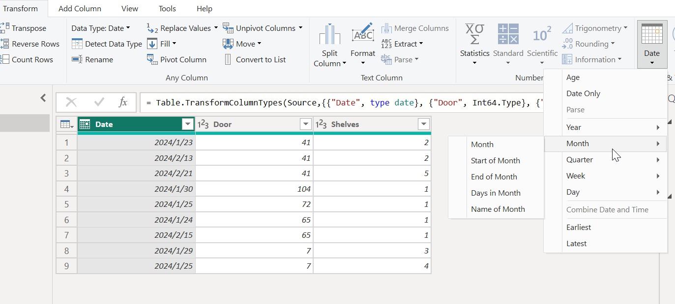Click the Standard arithmetic icon
The image size is (675, 304).
coord(508,34)
